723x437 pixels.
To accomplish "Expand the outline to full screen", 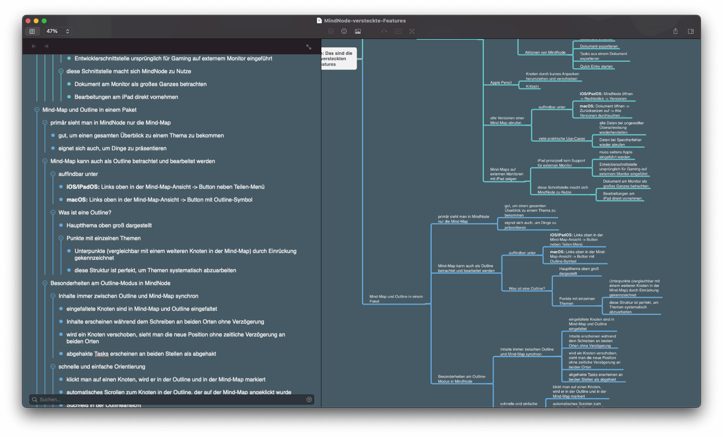I will pos(309,47).
